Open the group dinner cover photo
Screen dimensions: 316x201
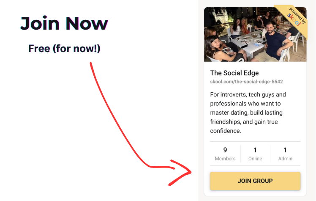(255, 34)
